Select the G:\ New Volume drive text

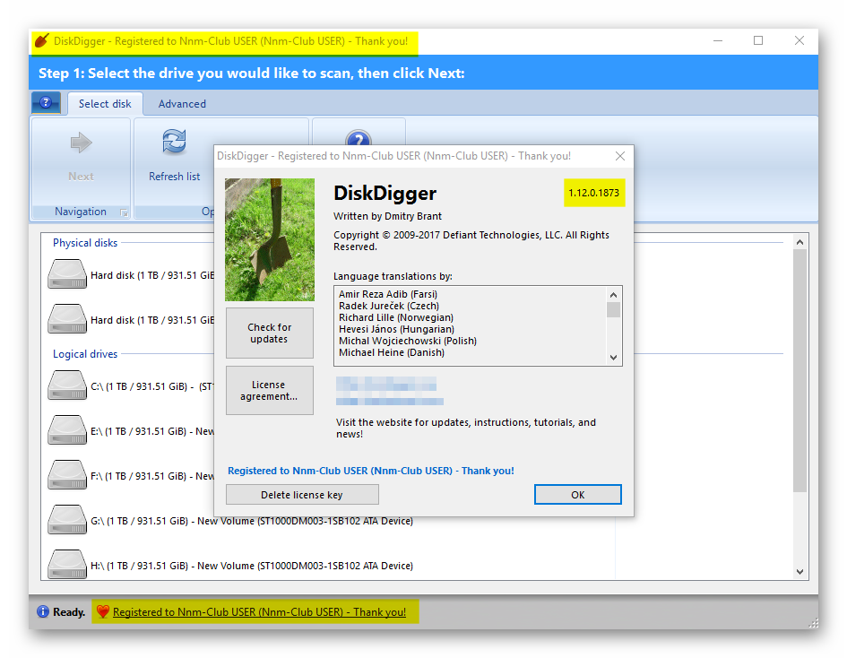click(x=252, y=521)
